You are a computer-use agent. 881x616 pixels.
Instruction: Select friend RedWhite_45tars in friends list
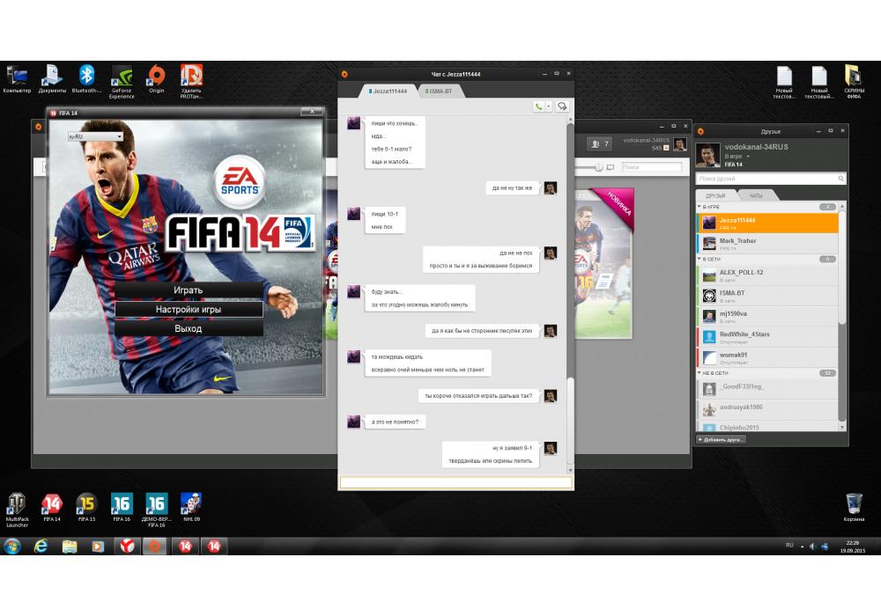tap(767, 337)
